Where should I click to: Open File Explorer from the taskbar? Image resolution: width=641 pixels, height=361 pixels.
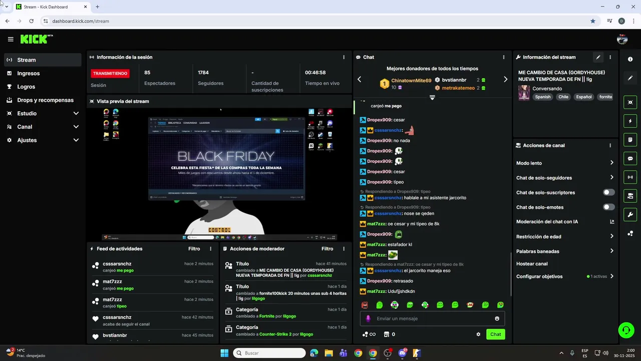(x=329, y=353)
